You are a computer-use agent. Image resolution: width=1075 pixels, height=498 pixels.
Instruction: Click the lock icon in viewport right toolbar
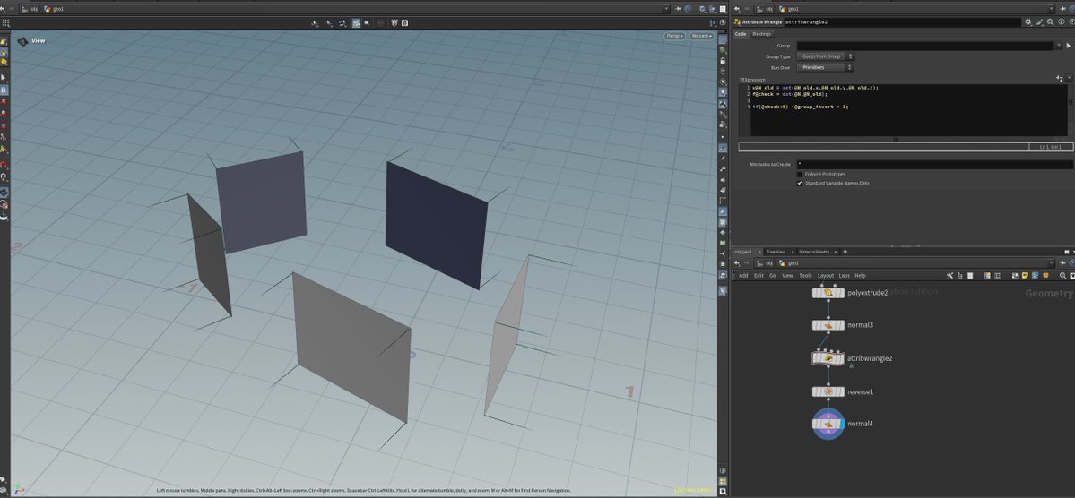pyautogui.click(x=723, y=61)
